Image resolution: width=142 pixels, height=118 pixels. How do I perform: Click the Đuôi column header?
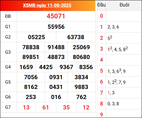[x=124, y=5]
